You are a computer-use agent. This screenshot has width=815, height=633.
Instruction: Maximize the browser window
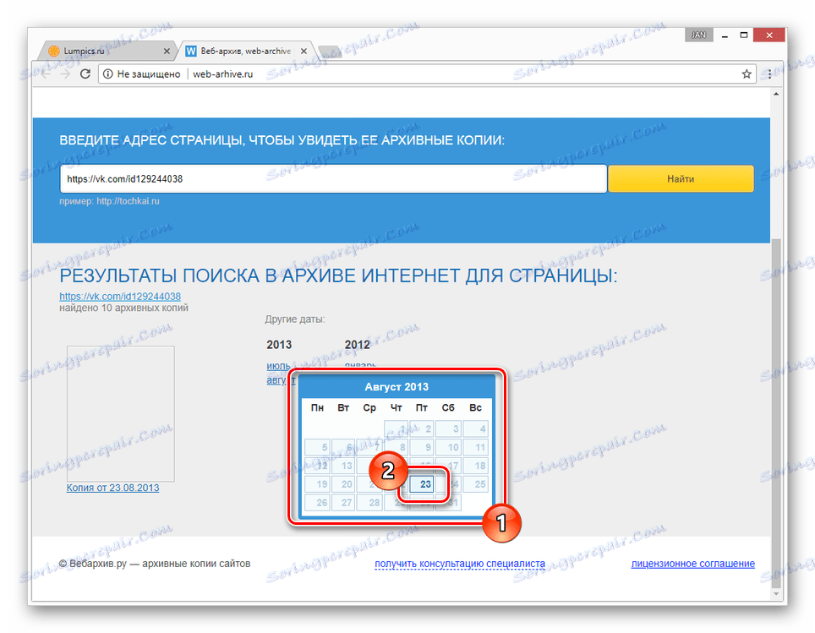point(744,35)
